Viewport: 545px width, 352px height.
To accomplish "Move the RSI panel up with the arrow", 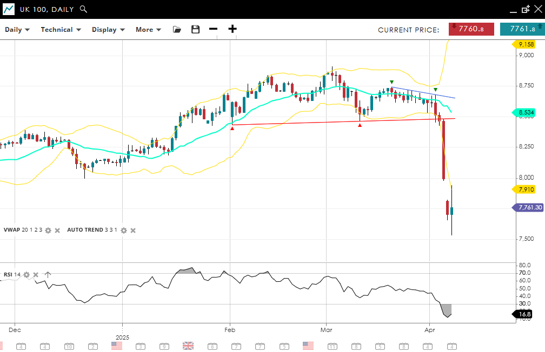I will pos(48,275).
